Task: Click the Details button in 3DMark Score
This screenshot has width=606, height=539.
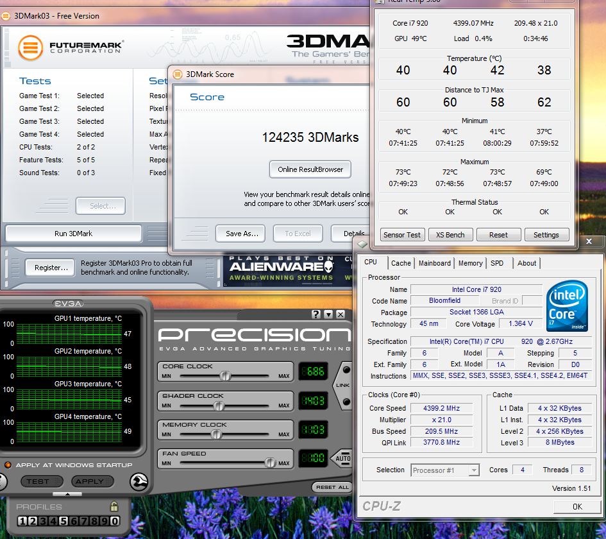Action: pos(351,234)
